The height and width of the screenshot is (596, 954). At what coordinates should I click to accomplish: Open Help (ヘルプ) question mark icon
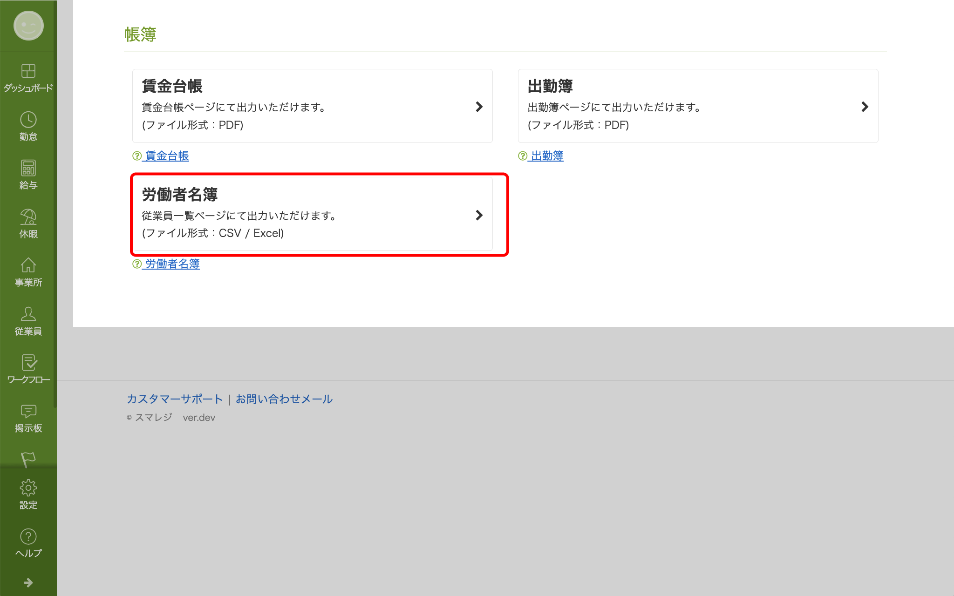(28, 537)
